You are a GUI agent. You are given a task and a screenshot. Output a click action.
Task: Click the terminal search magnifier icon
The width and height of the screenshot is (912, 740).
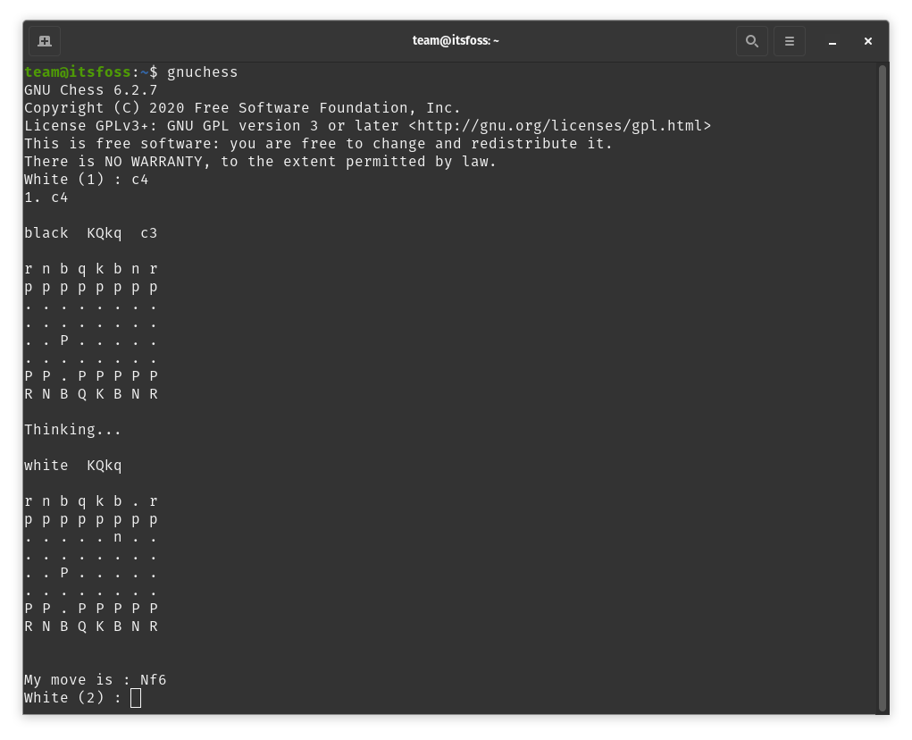pos(751,41)
